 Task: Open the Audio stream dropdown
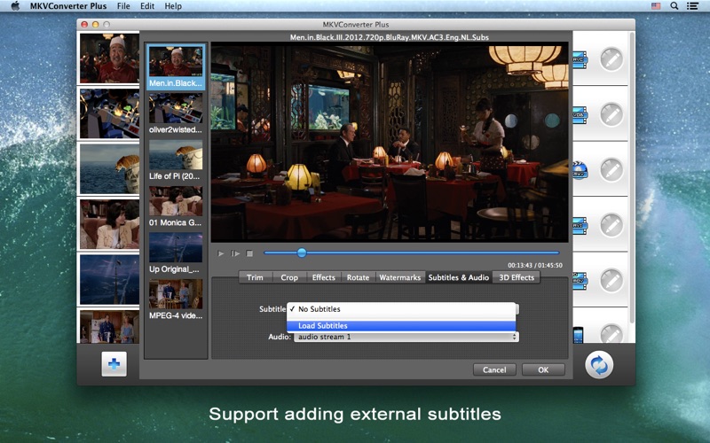(406, 338)
